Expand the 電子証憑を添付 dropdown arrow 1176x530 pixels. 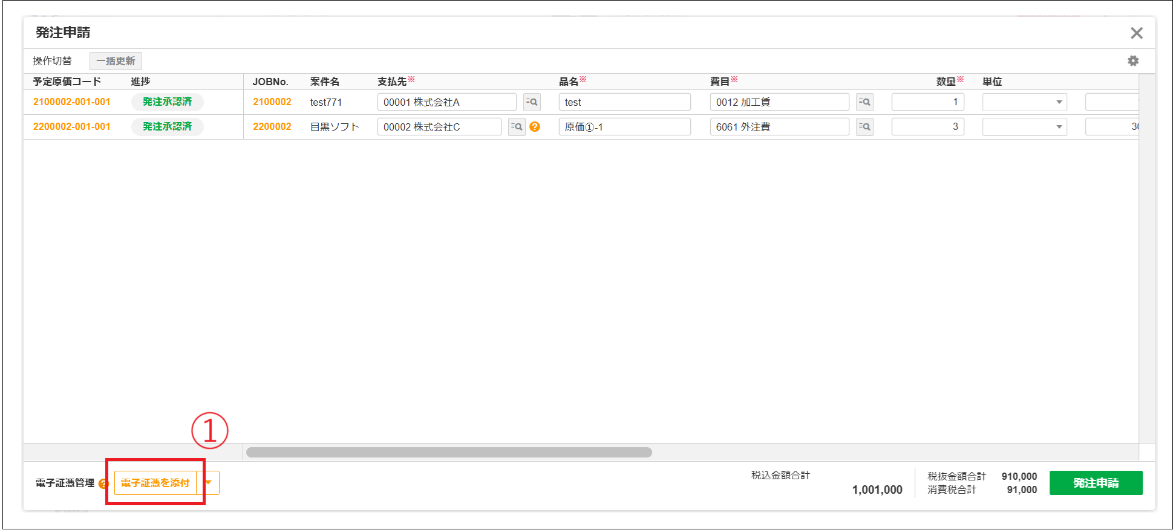[209, 483]
